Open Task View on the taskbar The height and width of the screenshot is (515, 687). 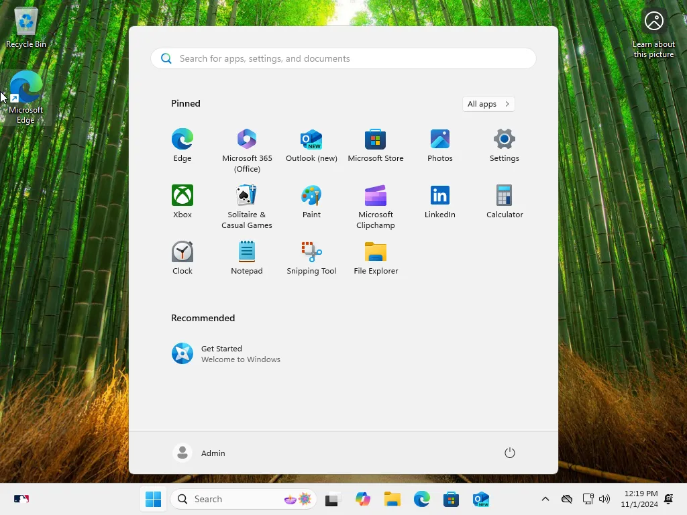pyautogui.click(x=333, y=499)
